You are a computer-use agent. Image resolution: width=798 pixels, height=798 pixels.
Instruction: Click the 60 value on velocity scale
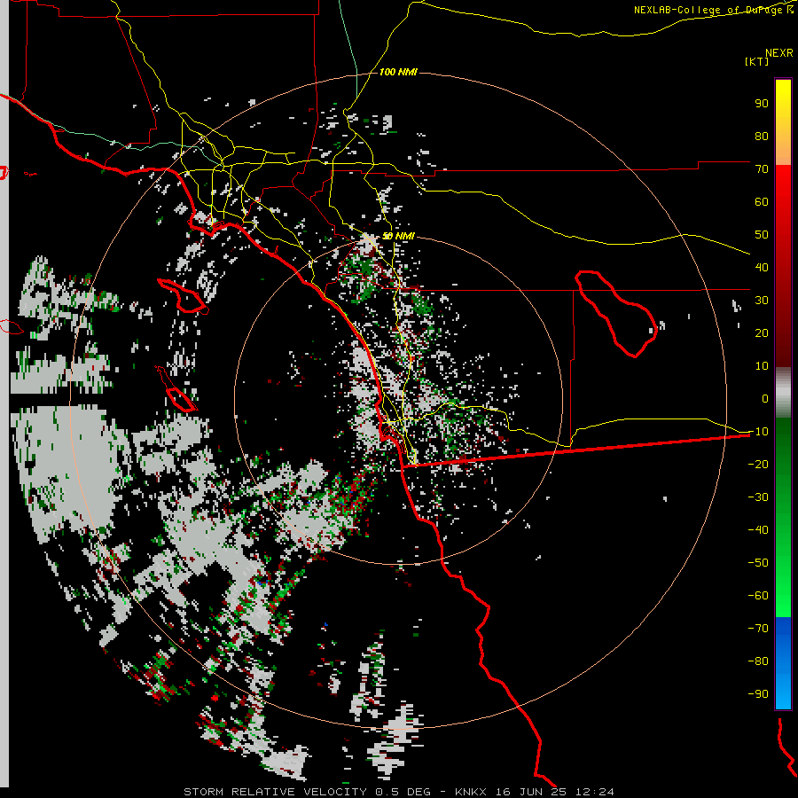tap(762, 201)
